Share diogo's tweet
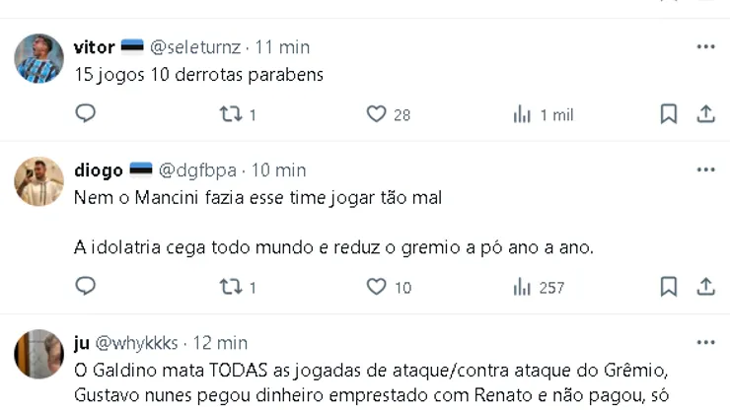The width and height of the screenshot is (730, 410). [x=705, y=287]
